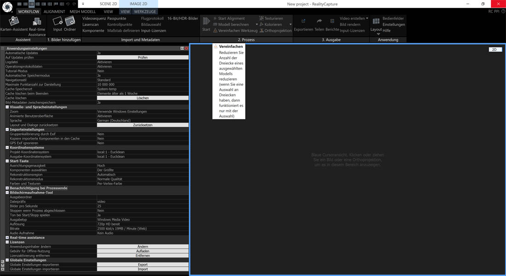Open the quick access toolbar dropdown arrow
This screenshot has height=276, width=506.
click(x=83, y=4)
